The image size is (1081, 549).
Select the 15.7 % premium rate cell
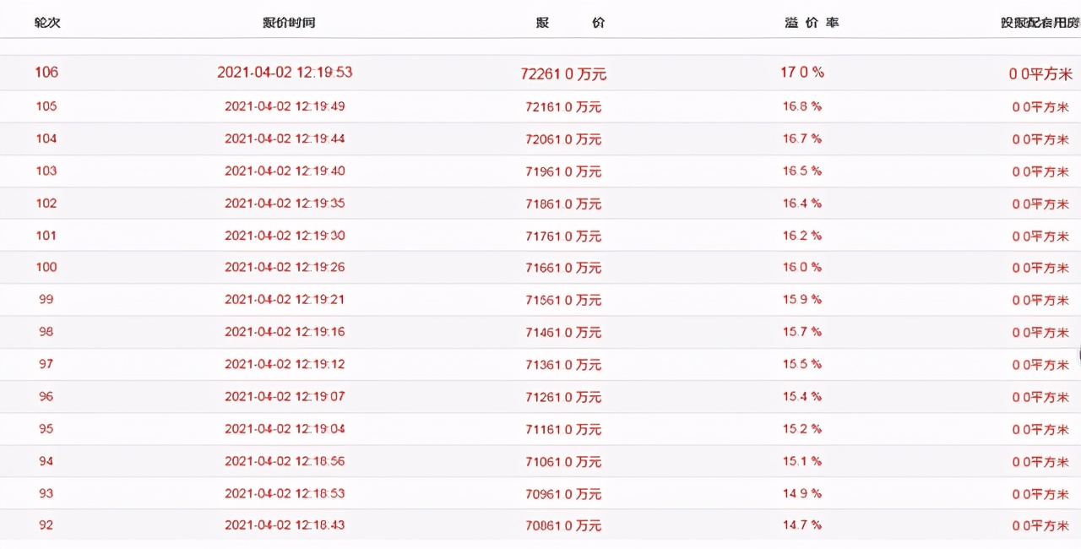click(x=801, y=332)
